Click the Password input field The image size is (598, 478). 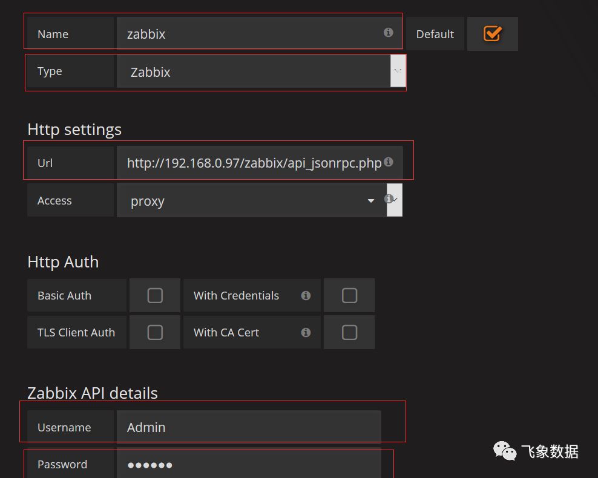249,463
